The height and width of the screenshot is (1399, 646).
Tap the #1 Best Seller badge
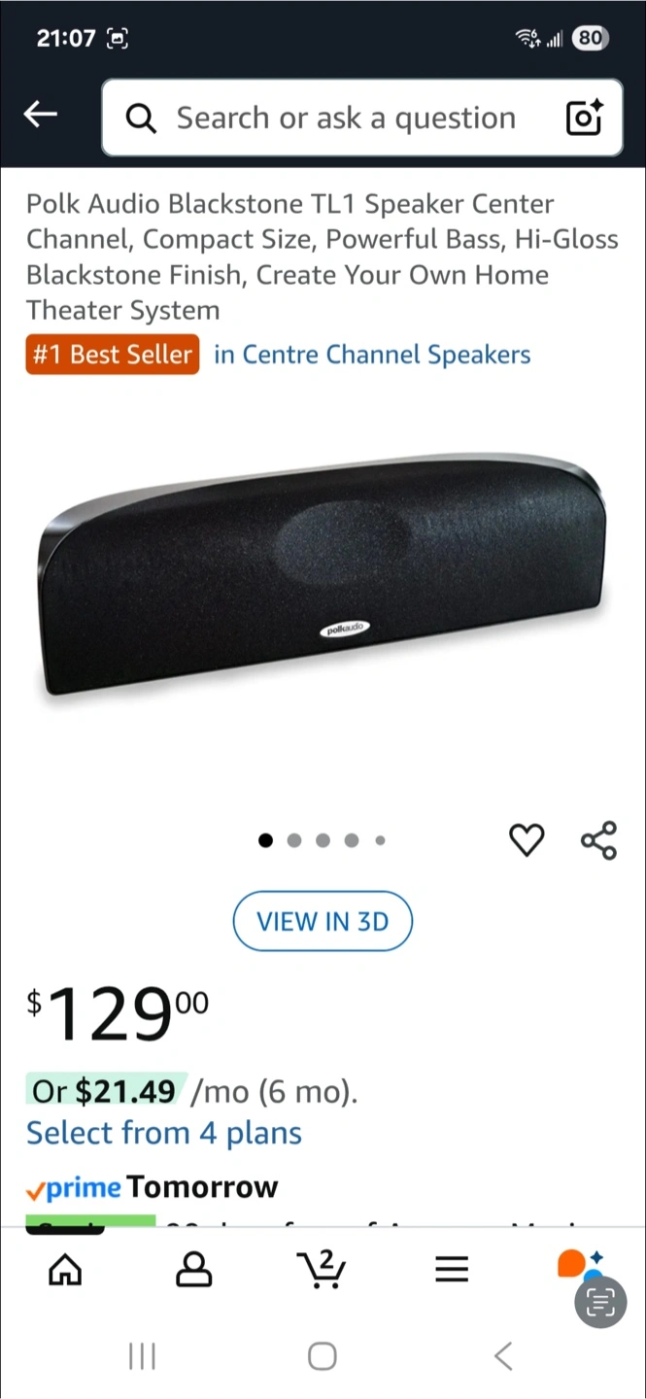pos(113,354)
